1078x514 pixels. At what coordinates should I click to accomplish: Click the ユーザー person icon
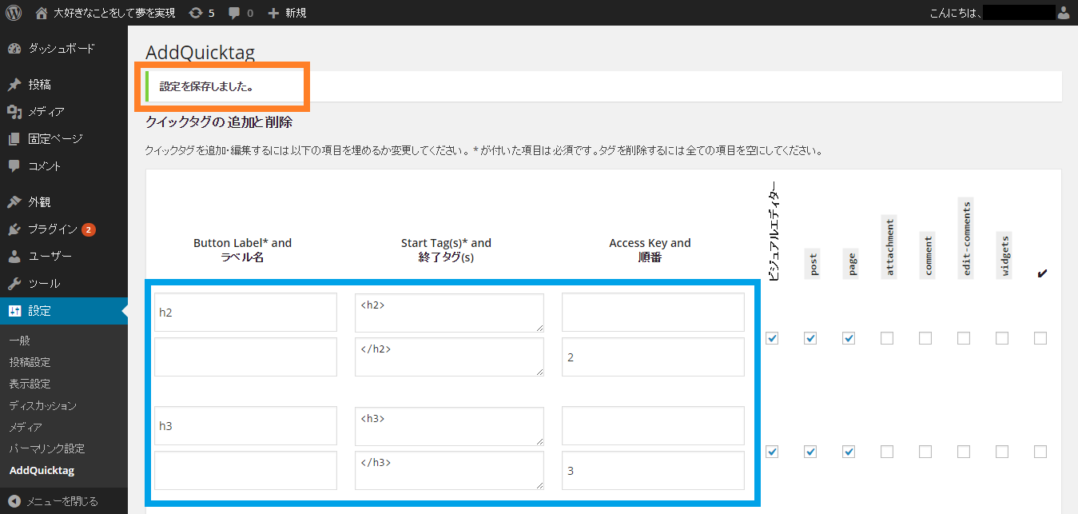tap(14, 257)
